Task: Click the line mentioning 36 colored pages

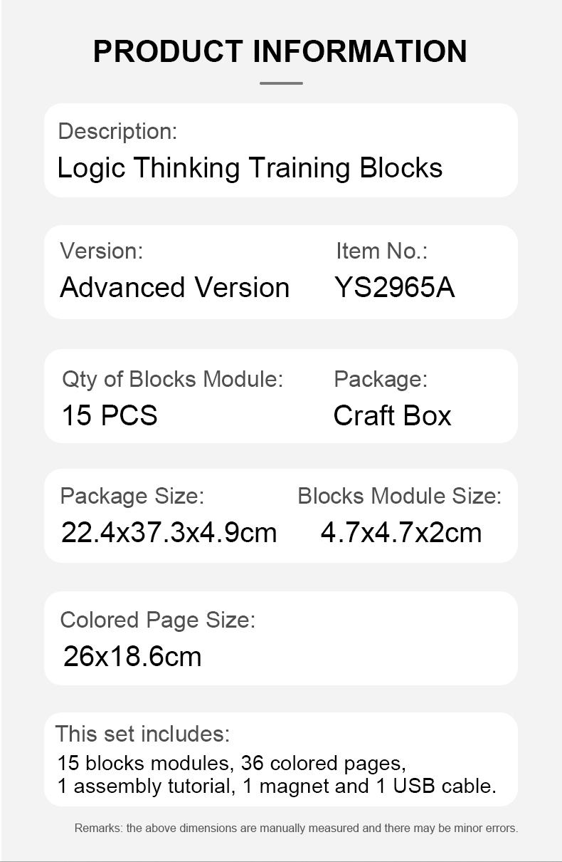Action: click(232, 764)
